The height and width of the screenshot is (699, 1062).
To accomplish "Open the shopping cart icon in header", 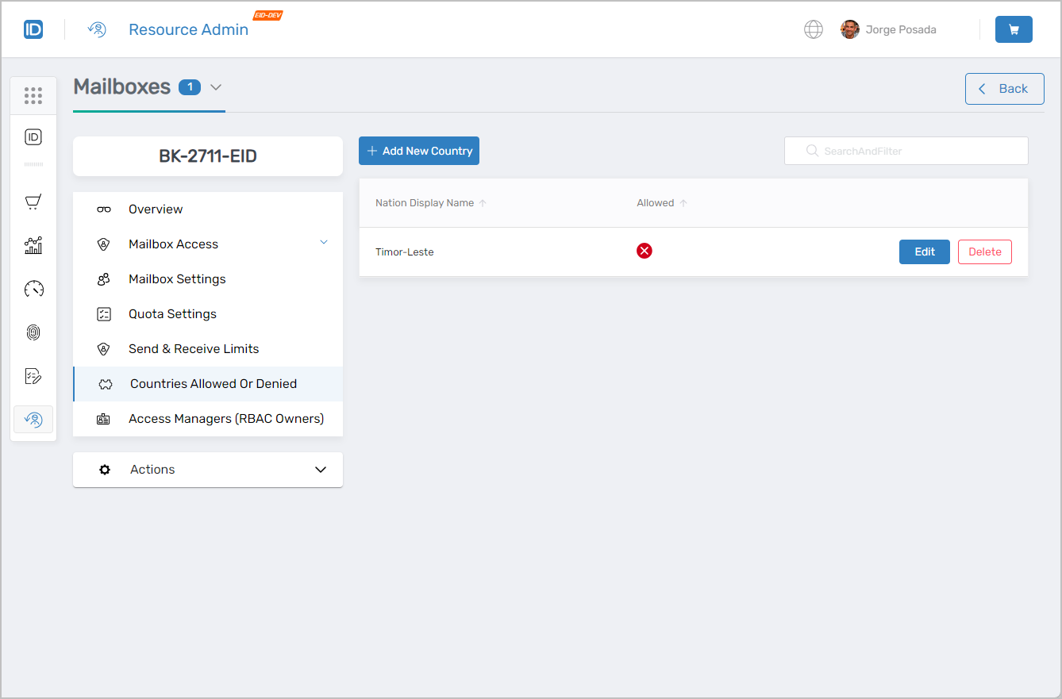I will point(1013,29).
